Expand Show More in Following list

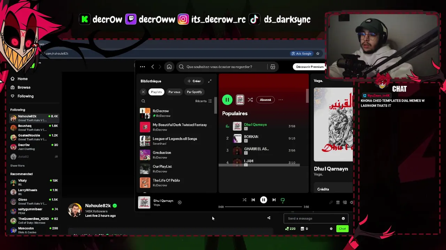coord(17,166)
